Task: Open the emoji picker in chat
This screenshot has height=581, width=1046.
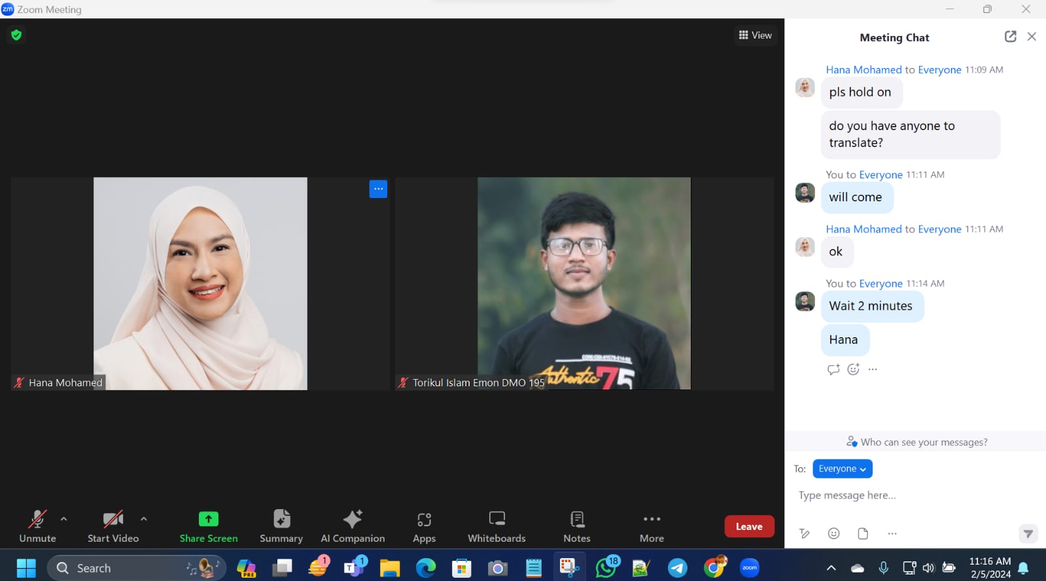Action: (x=833, y=533)
